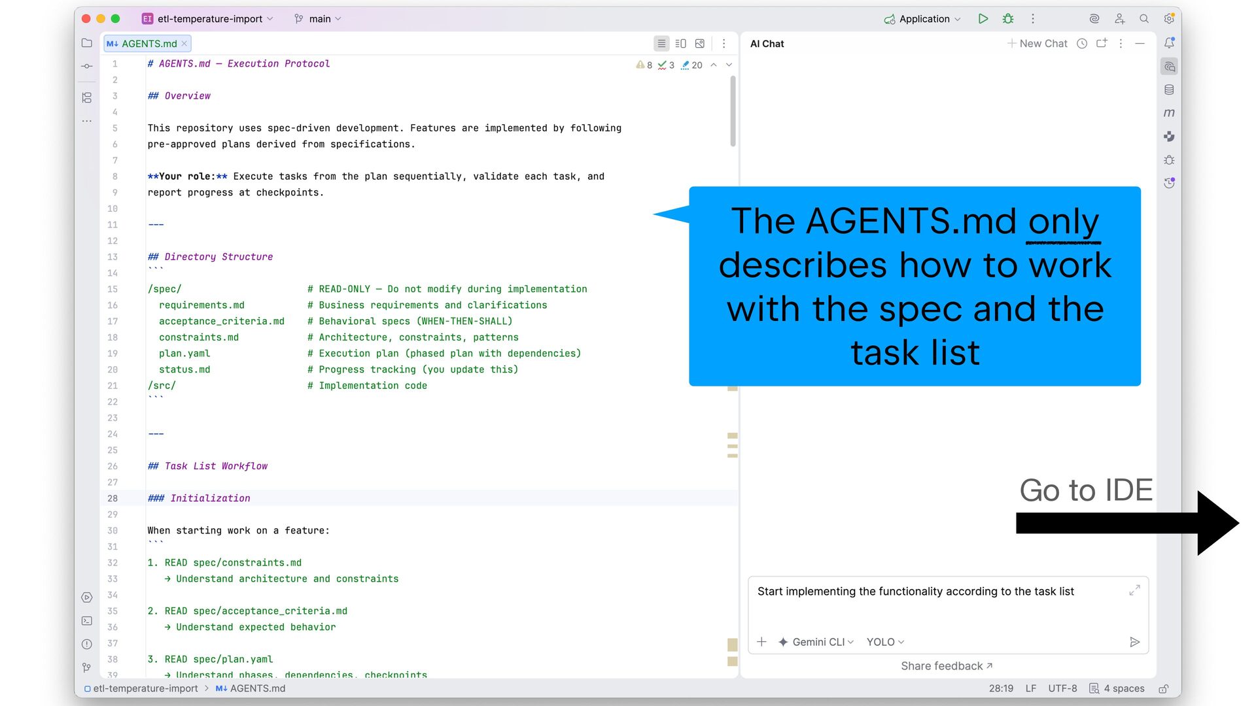This screenshot has width=1256, height=706.
Task: Switch to preview-only view mode
Action: 700,44
